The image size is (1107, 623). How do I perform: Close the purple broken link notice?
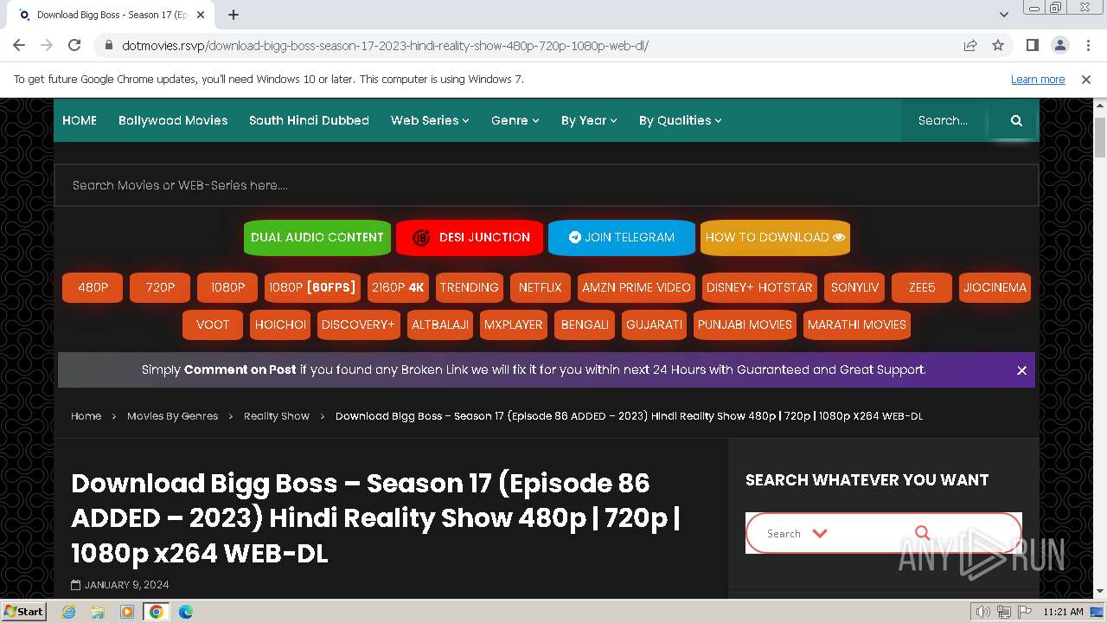click(x=1021, y=370)
